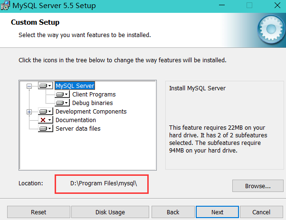The width and height of the screenshot is (286, 220).
Task: Collapse the MySQL Server tree node
Action: pyautogui.click(x=29, y=86)
